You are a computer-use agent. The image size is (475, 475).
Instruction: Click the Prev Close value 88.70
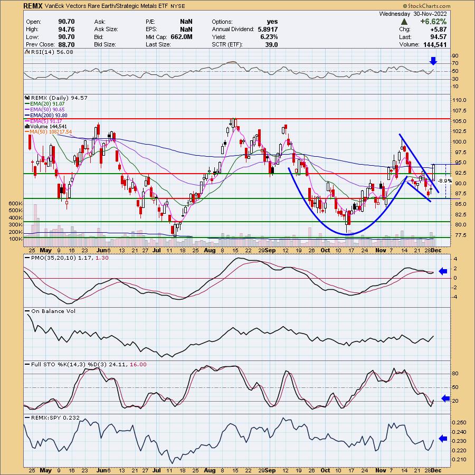[66, 44]
